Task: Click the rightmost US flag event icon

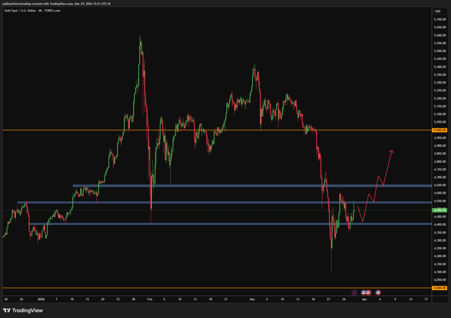Action: [378, 292]
